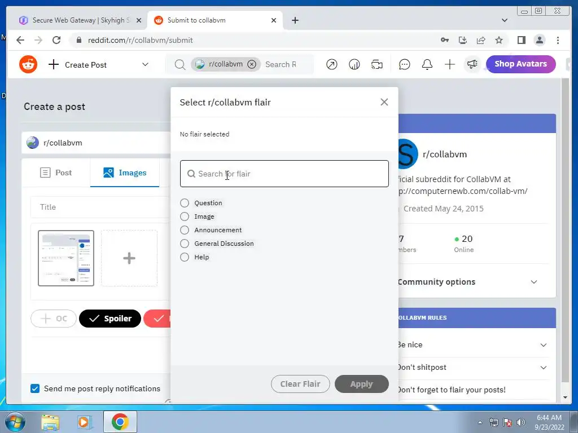Screen dimensions: 578x433
Task: Open the Coins bar chart icon in header
Action: point(354,64)
